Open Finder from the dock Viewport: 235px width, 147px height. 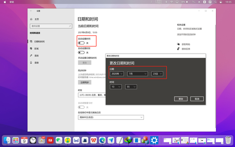click(7, 140)
